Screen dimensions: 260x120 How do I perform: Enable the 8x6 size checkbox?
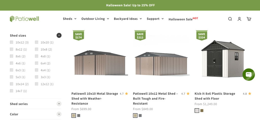click(x=12, y=56)
